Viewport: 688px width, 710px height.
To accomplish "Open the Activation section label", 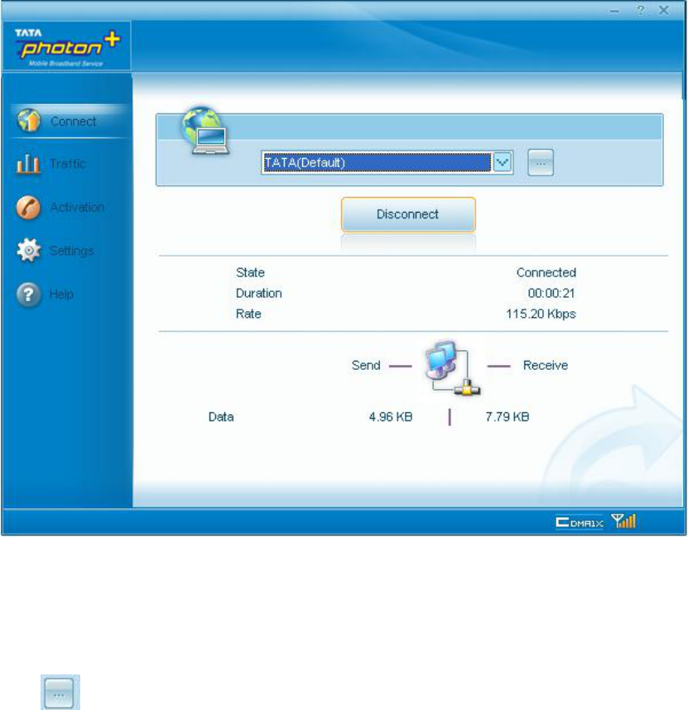I will (x=78, y=207).
